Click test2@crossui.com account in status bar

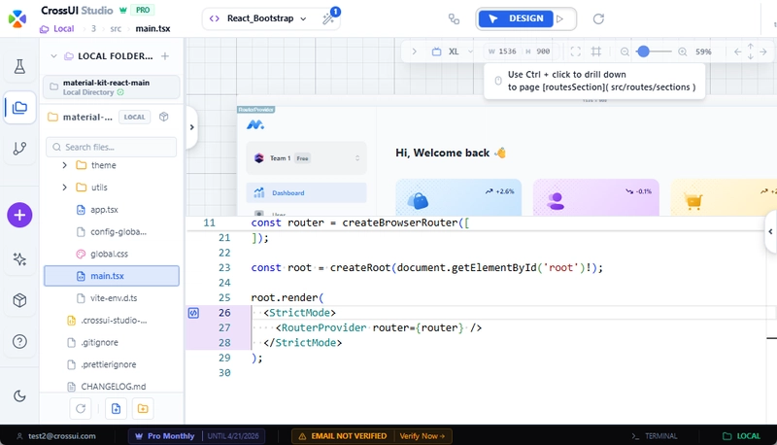pos(56,436)
